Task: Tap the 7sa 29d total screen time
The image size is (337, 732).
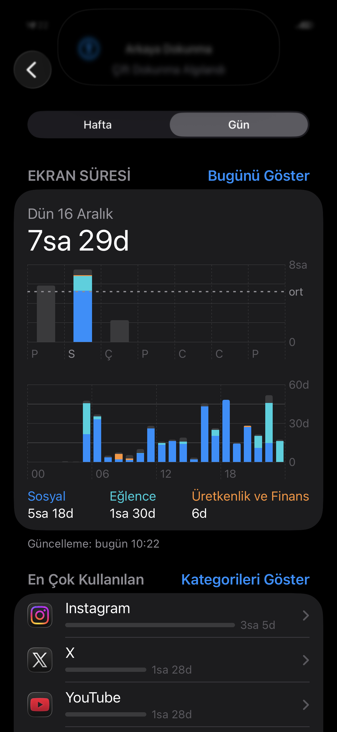Action: point(78,241)
